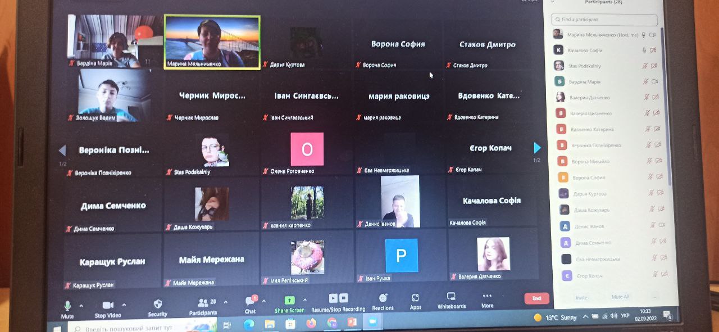Toggle the Mute microphone button
The width and height of the screenshot is (719, 332).
(67, 306)
